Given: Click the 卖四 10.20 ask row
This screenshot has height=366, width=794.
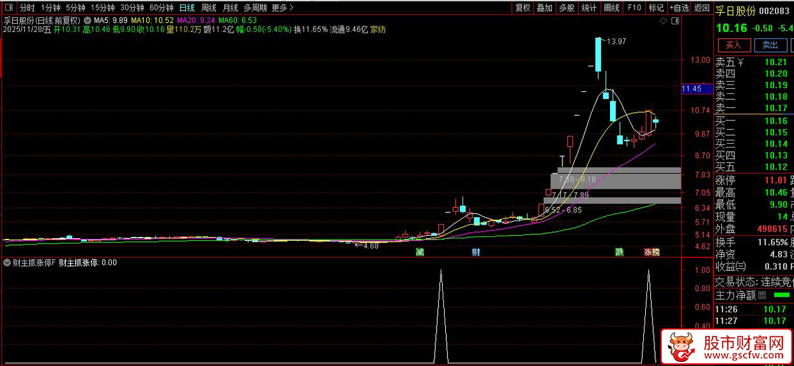Looking at the screenshot, I should pyautogui.click(x=754, y=74).
